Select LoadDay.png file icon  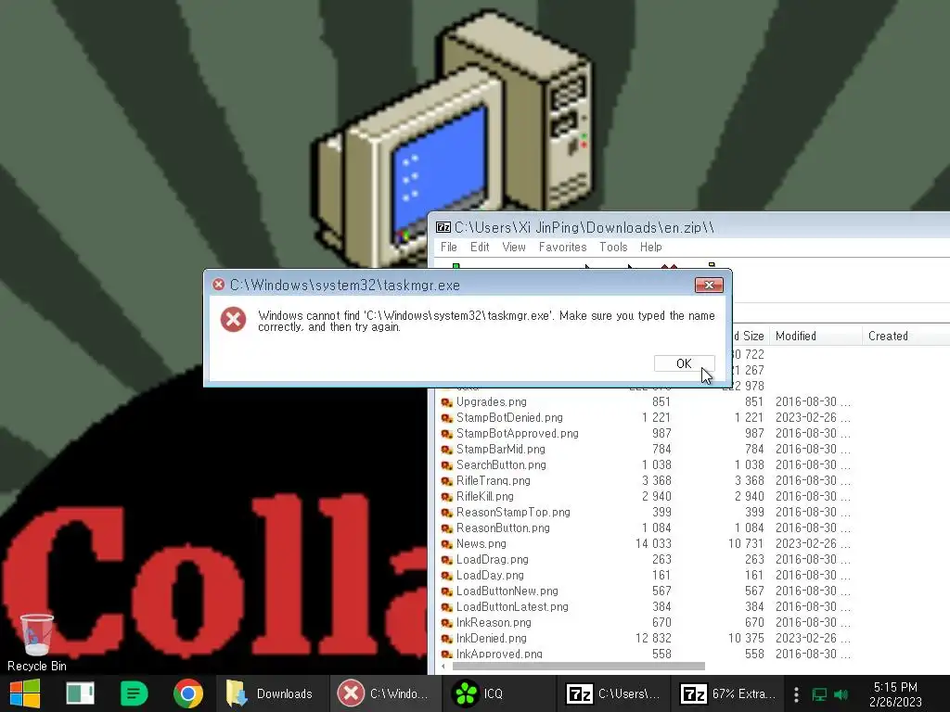(447, 575)
